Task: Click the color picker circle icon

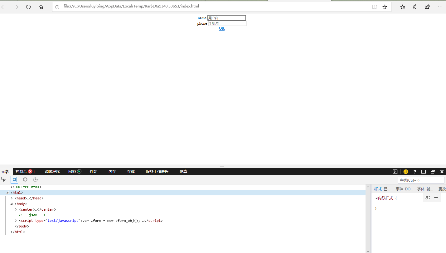Action: (25, 179)
